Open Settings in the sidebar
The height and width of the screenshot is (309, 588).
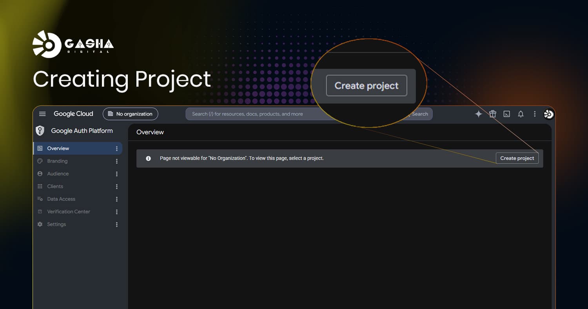(56, 224)
